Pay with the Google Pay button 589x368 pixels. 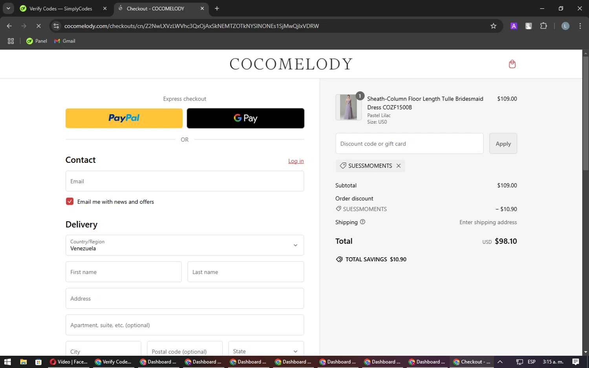tap(245, 118)
